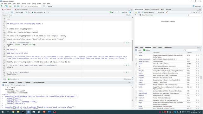Collapse the Blockchain and Cryptography section fold arrow
The height and width of the screenshot is (114, 203).
point(6,24)
